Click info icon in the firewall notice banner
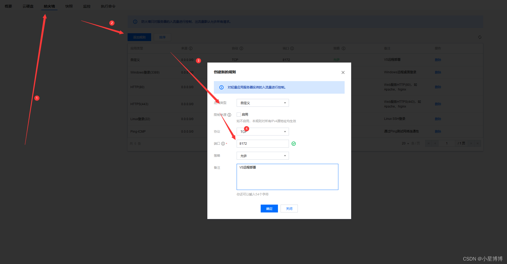The height and width of the screenshot is (264, 507). (135, 22)
